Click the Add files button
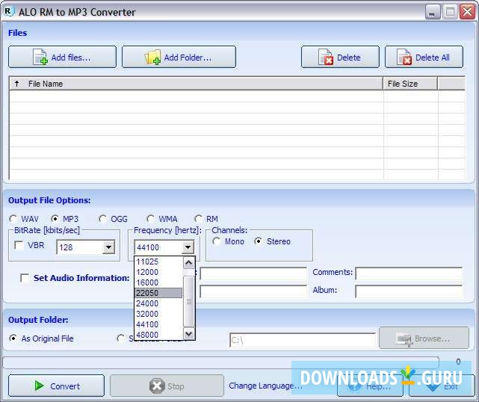 pyautogui.click(x=62, y=57)
